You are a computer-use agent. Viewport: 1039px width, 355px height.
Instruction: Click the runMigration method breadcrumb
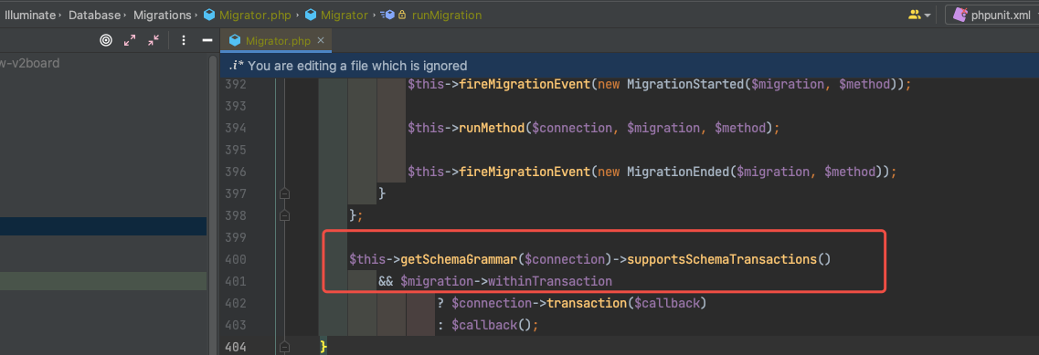(x=447, y=15)
